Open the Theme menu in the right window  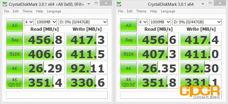pos(141,11)
